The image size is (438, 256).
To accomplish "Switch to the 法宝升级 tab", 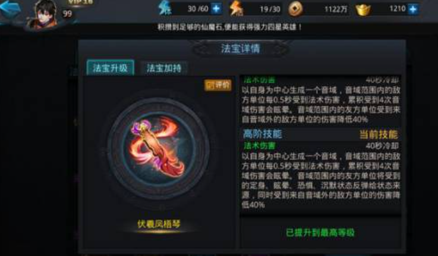I will point(111,68).
